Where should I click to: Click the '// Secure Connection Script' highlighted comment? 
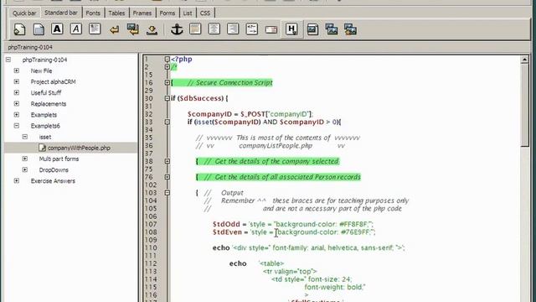tap(230, 82)
